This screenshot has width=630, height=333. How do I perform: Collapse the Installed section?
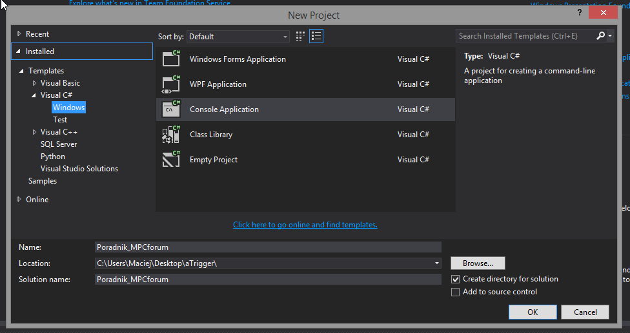[x=19, y=52]
